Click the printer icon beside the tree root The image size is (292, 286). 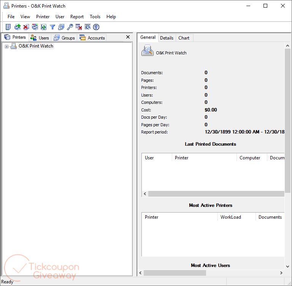pyautogui.click(x=14, y=46)
